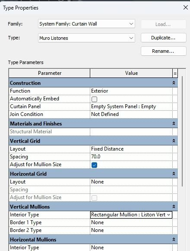This screenshot has width=190, height=251.
Task: Select the Join Condition parameter label
Action: tap(26, 114)
